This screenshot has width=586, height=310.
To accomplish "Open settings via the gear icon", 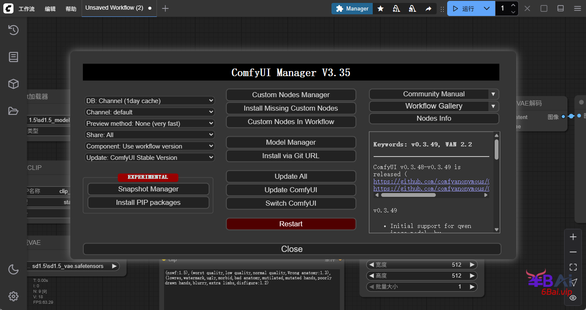I will click(x=13, y=296).
